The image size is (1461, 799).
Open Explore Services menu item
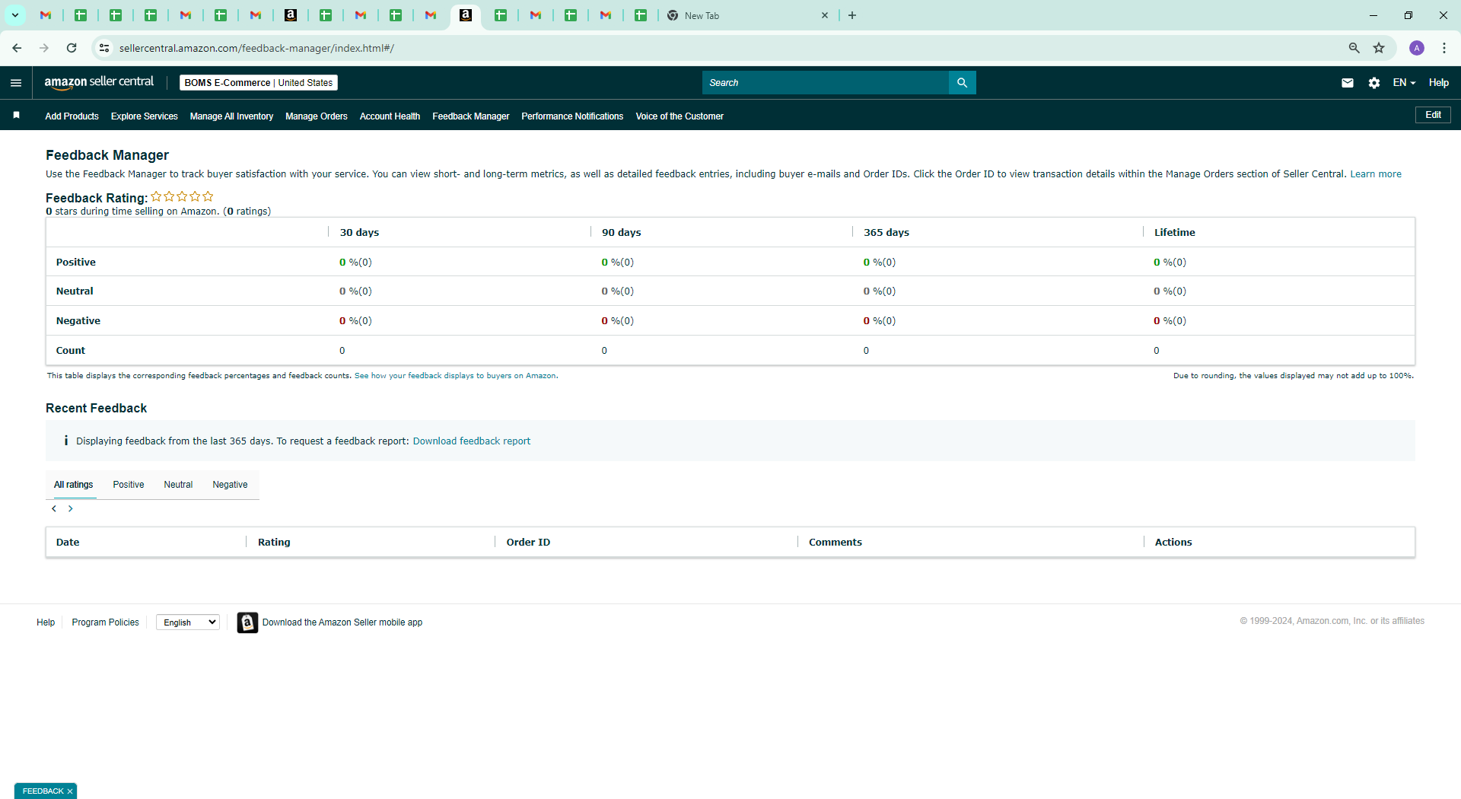144,116
